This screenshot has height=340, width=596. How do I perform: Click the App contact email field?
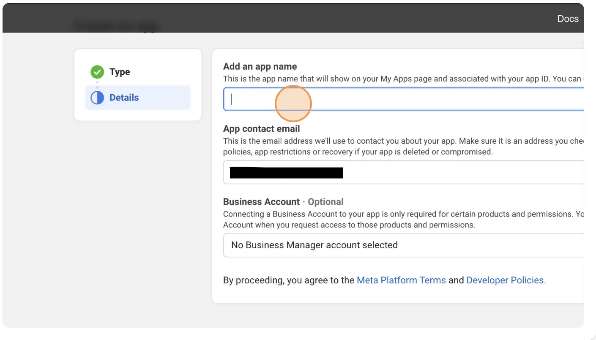click(404, 172)
